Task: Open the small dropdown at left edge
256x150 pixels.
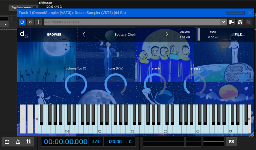Action: [x=6, y=24]
